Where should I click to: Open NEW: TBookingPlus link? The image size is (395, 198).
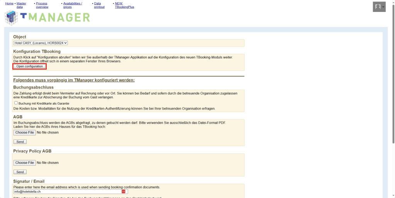tap(125, 5)
